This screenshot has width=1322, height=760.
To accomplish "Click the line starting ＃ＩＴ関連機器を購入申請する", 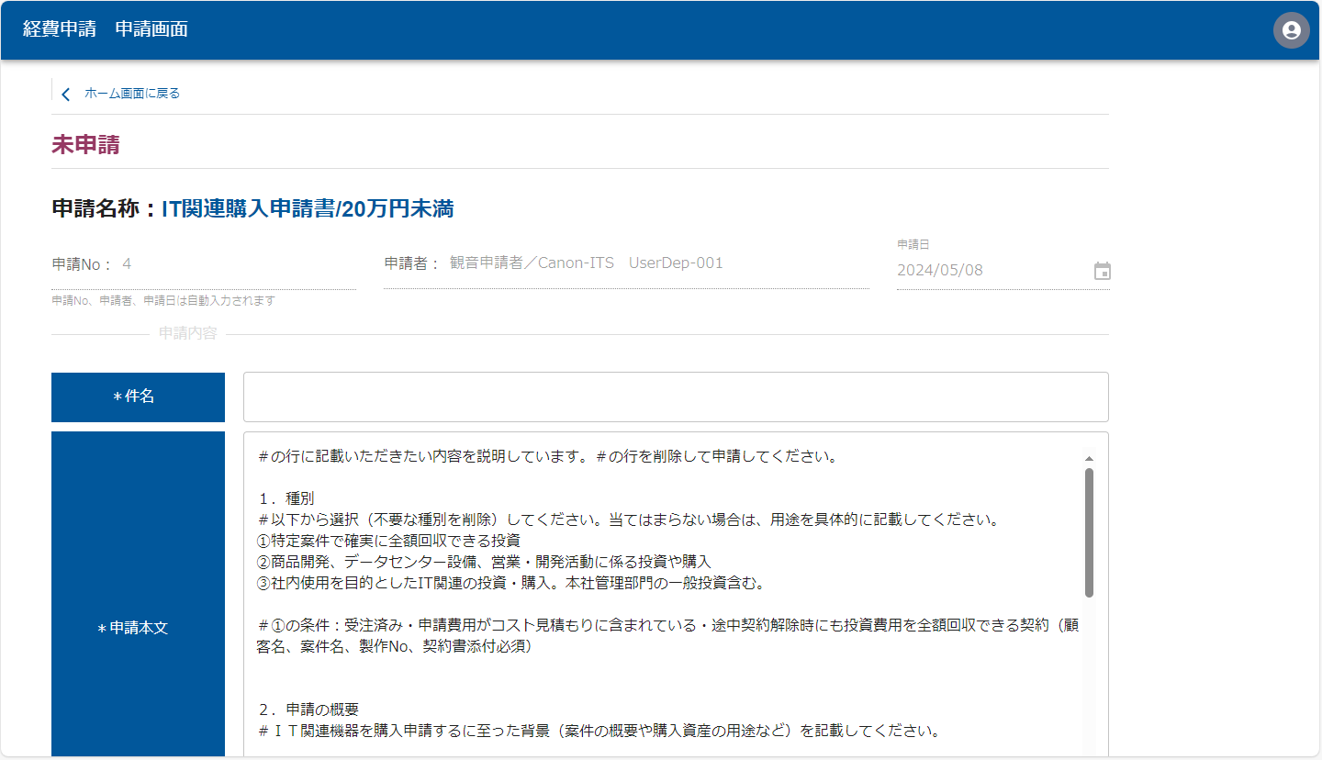I will [x=599, y=732].
